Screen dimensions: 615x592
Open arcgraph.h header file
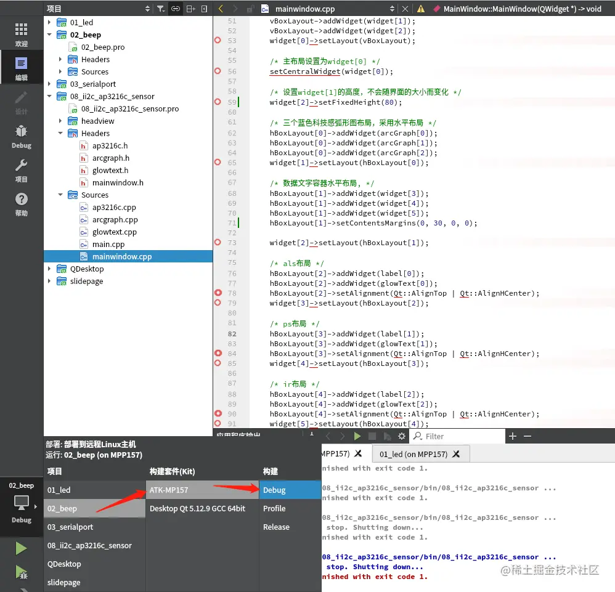(x=110, y=158)
